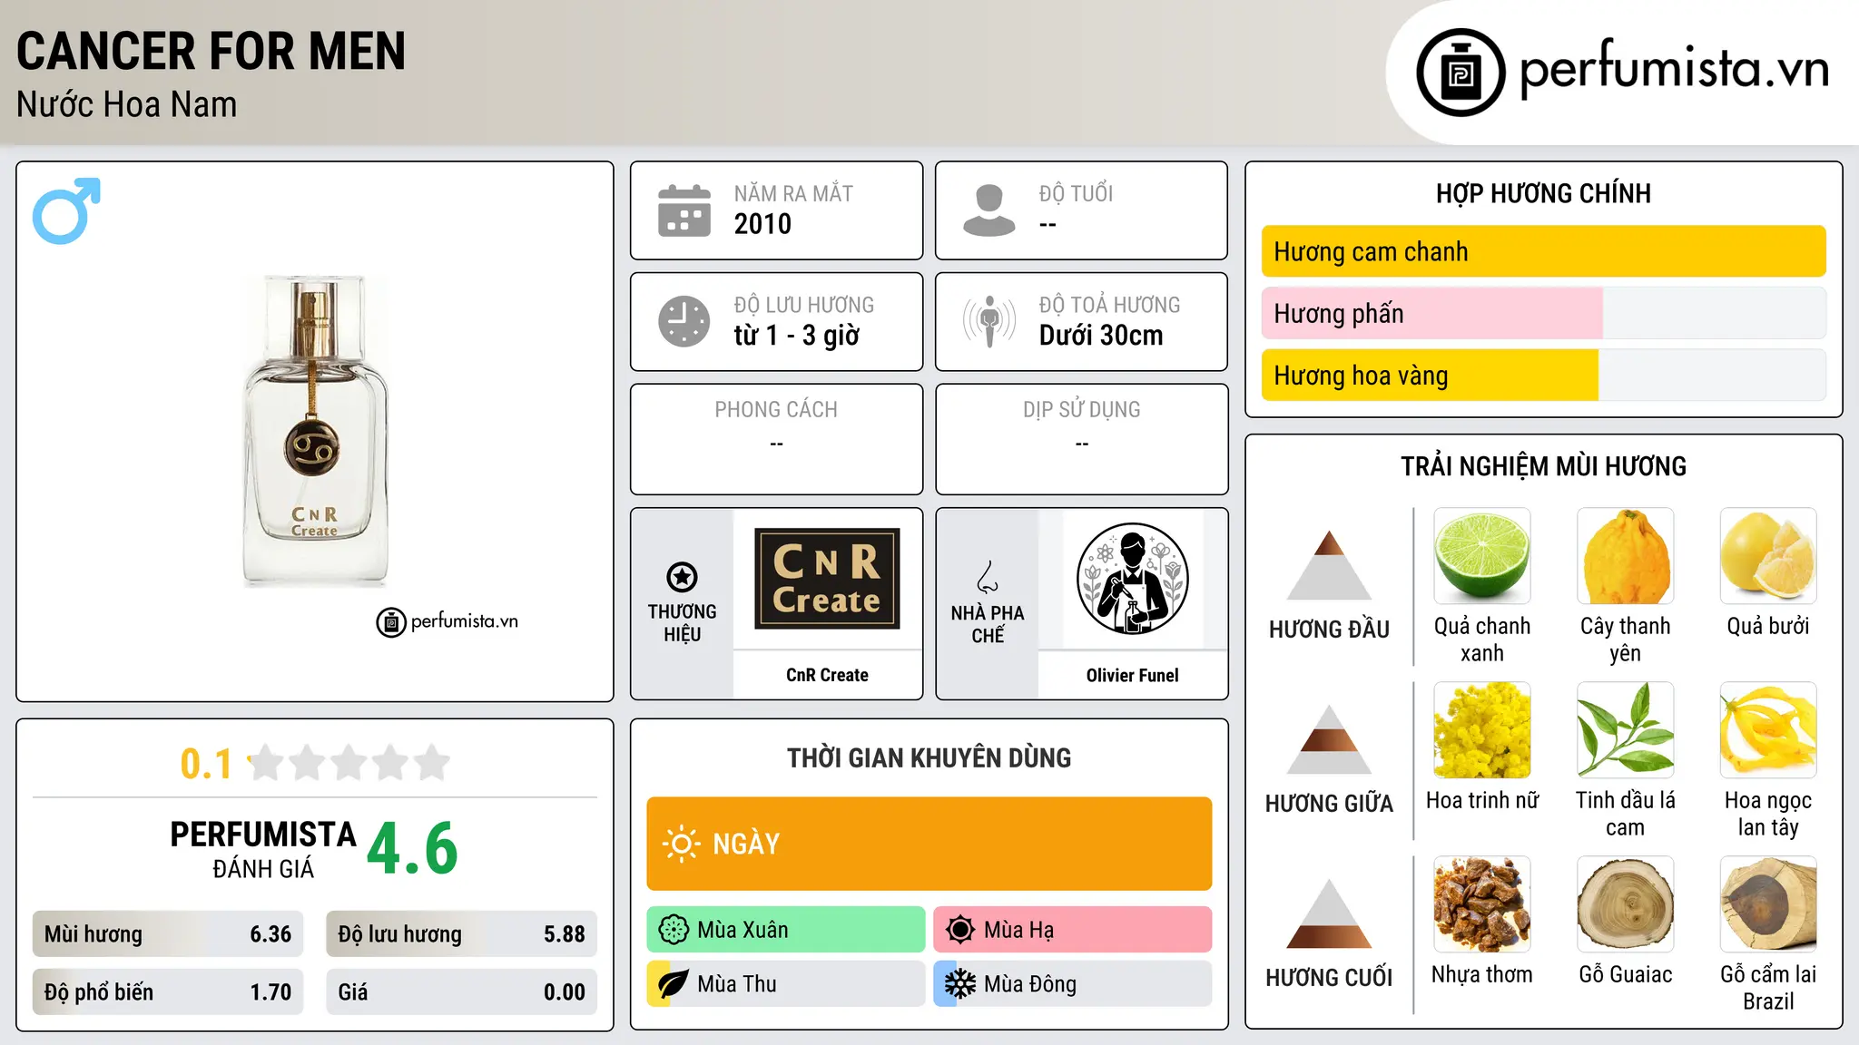1859x1045 pixels.
Task: Click the 'Gỗ Guaiac' note label
Action: pyautogui.click(x=1626, y=974)
